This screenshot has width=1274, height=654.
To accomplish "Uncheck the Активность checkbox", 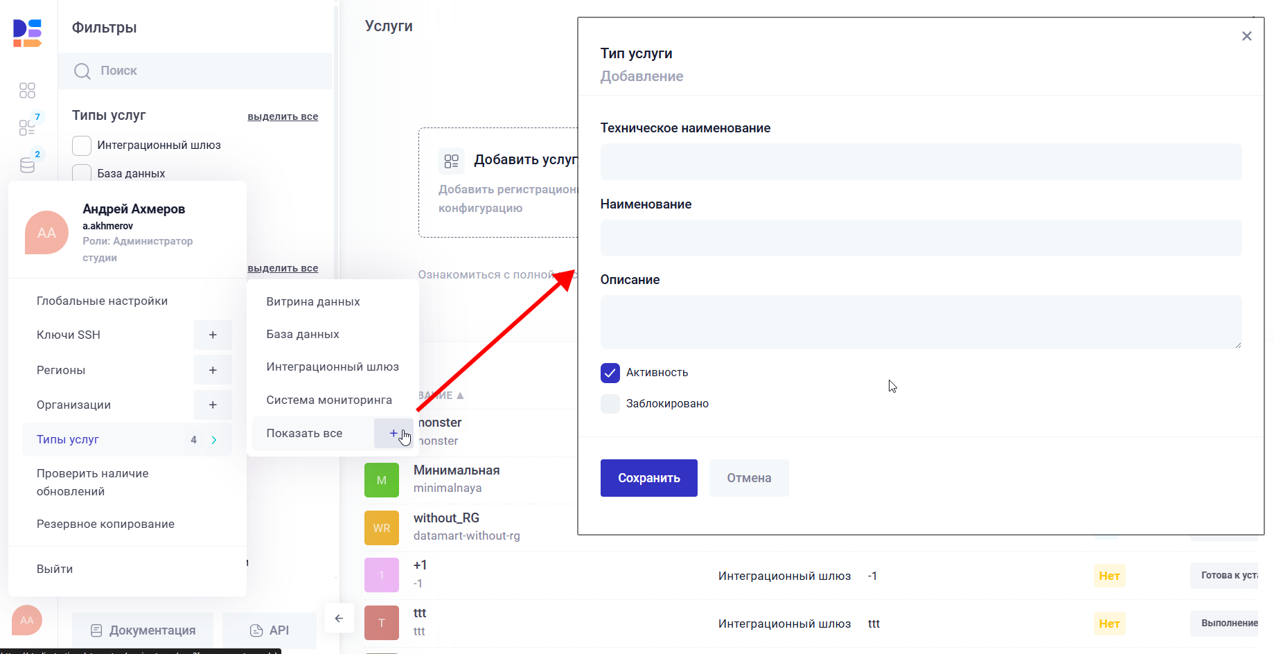I will click(x=610, y=373).
